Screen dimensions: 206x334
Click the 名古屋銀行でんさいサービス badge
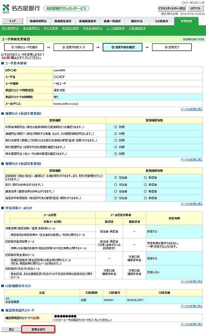(66, 9)
